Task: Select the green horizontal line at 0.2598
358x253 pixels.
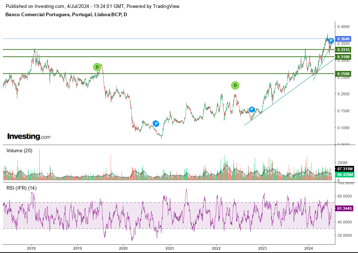Action: (169, 74)
